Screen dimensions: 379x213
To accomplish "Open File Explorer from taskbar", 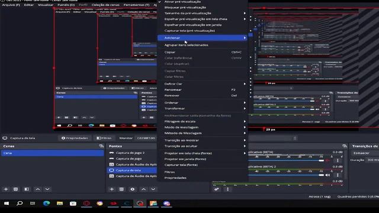I will (60, 204).
